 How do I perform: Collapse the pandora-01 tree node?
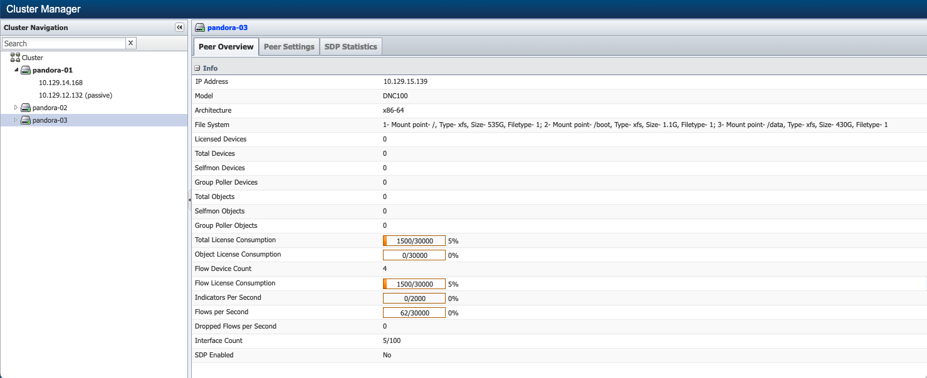coord(16,70)
